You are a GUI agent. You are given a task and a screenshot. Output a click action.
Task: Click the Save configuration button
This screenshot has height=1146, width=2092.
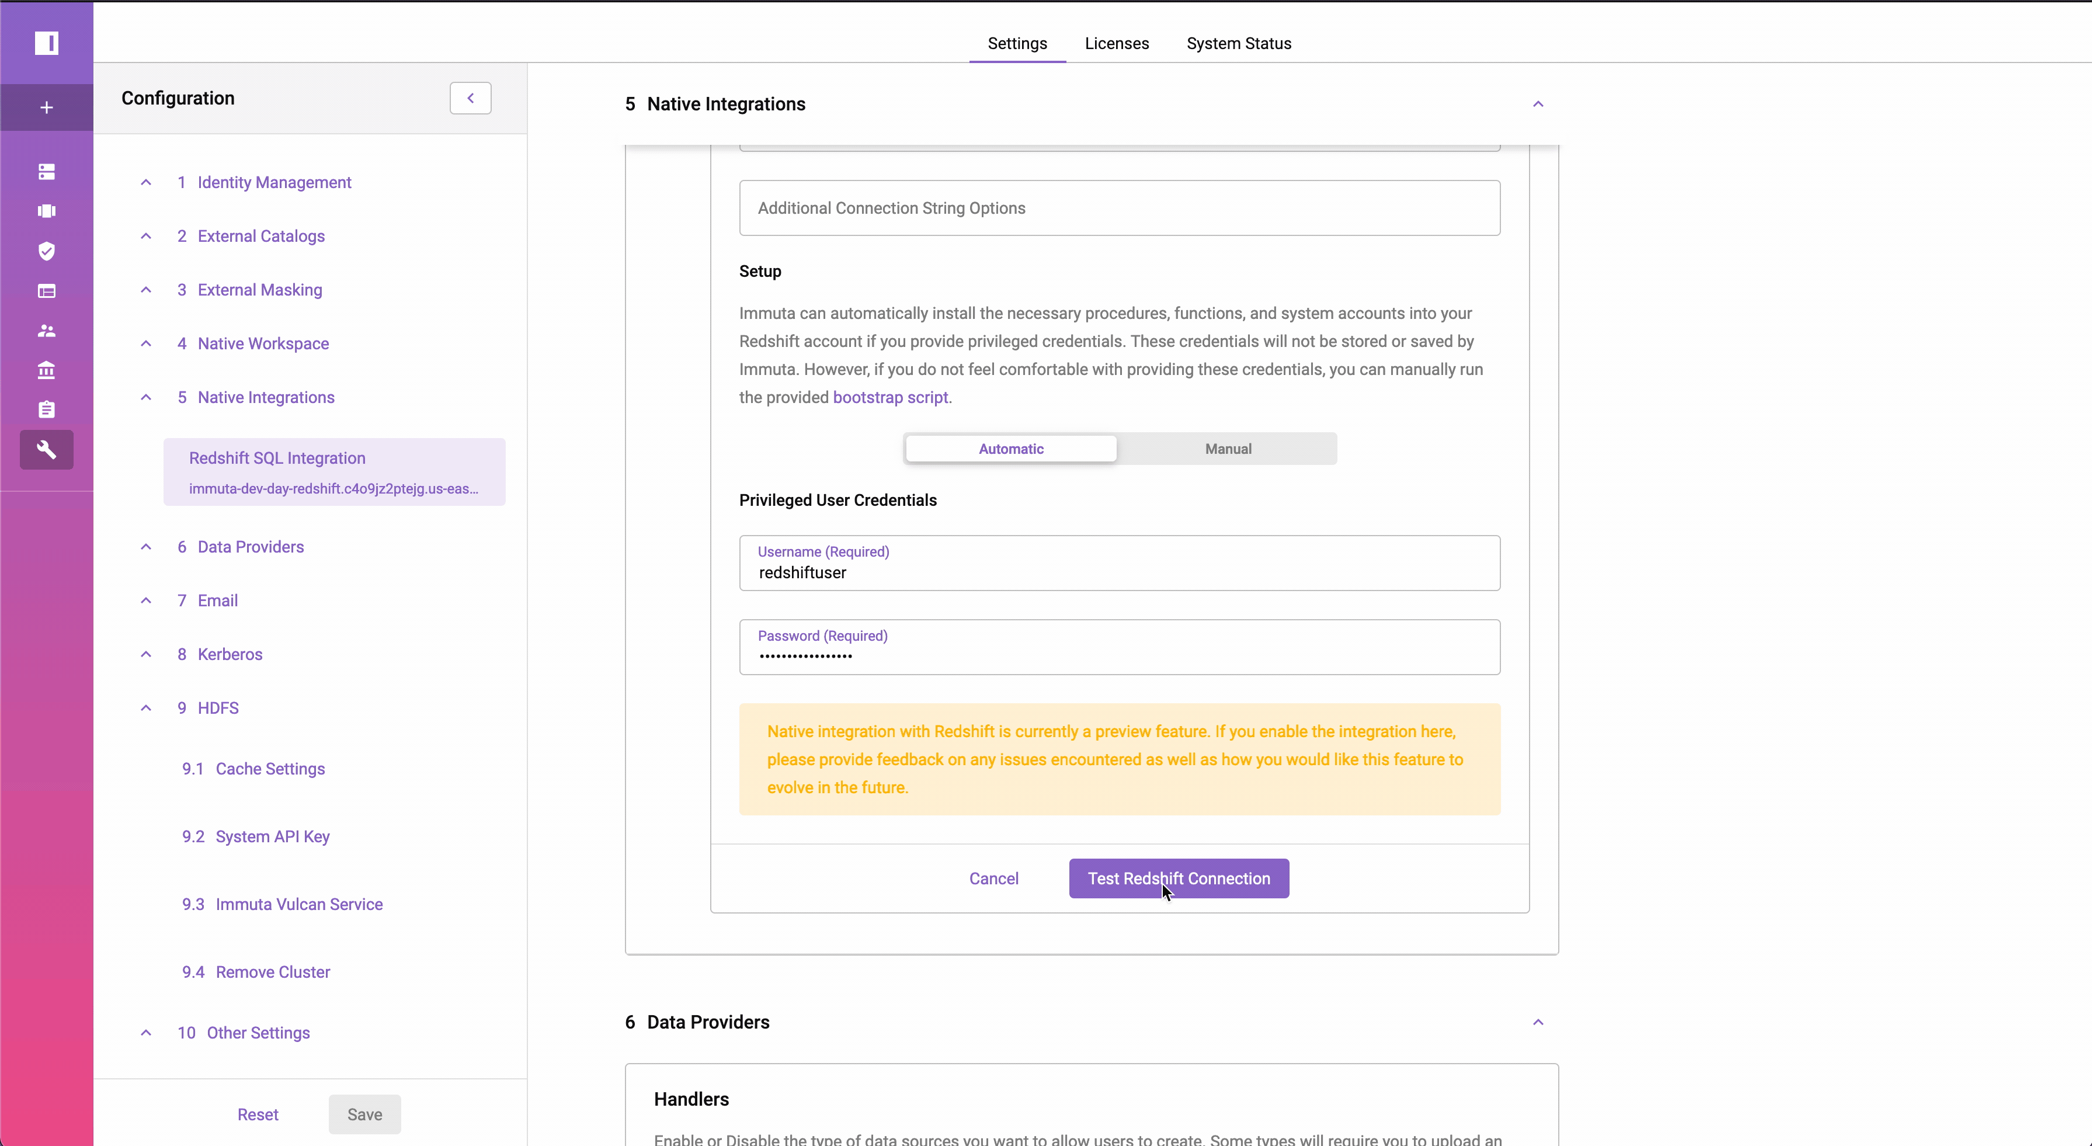pyautogui.click(x=364, y=1115)
